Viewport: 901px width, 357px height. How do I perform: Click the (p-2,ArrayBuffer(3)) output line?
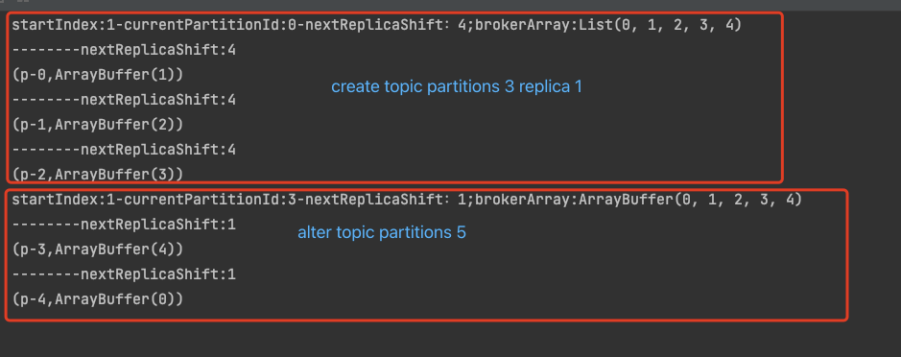click(98, 174)
